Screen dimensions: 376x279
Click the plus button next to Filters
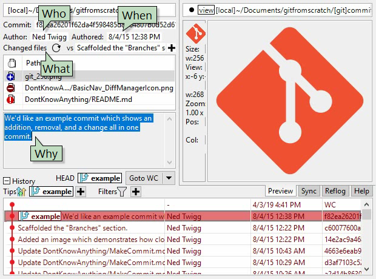click(x=136, y=192)
